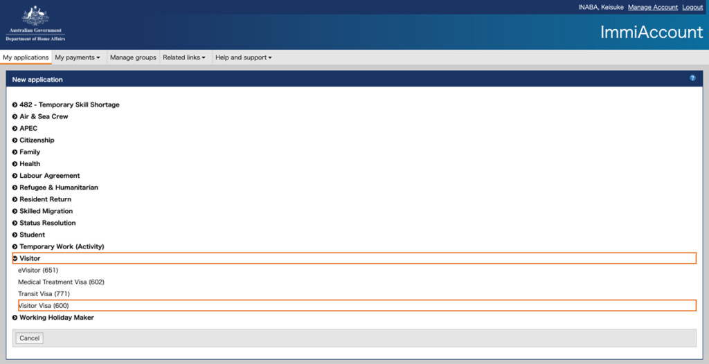The width and height of the screenshot is (709, 364).
Task: Expand the APEC category
Action: coord(25,128)
